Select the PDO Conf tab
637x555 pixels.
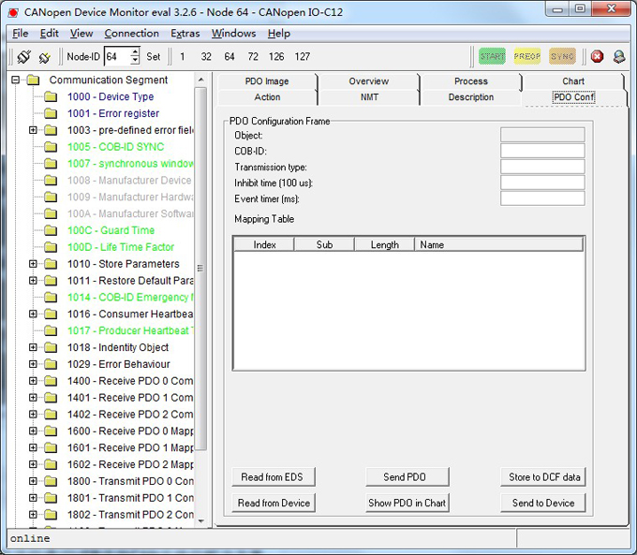point(573,97)
